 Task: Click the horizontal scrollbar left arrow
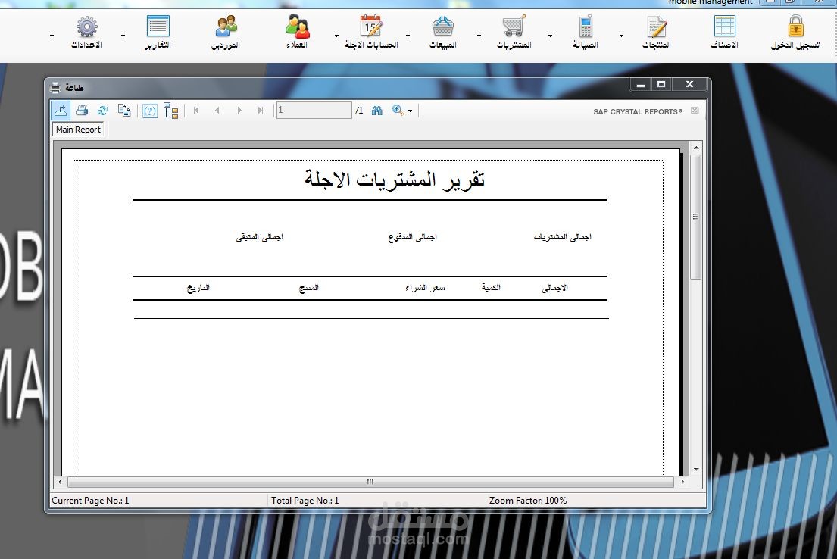click(x=60, y=482)
